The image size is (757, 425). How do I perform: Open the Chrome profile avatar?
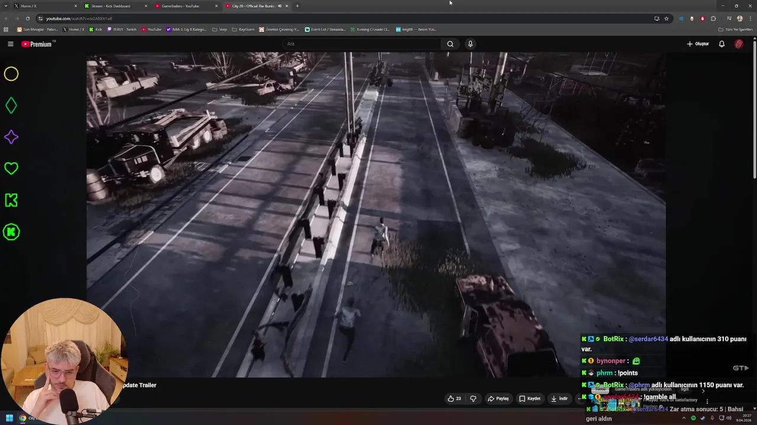(x=740, y=18)
